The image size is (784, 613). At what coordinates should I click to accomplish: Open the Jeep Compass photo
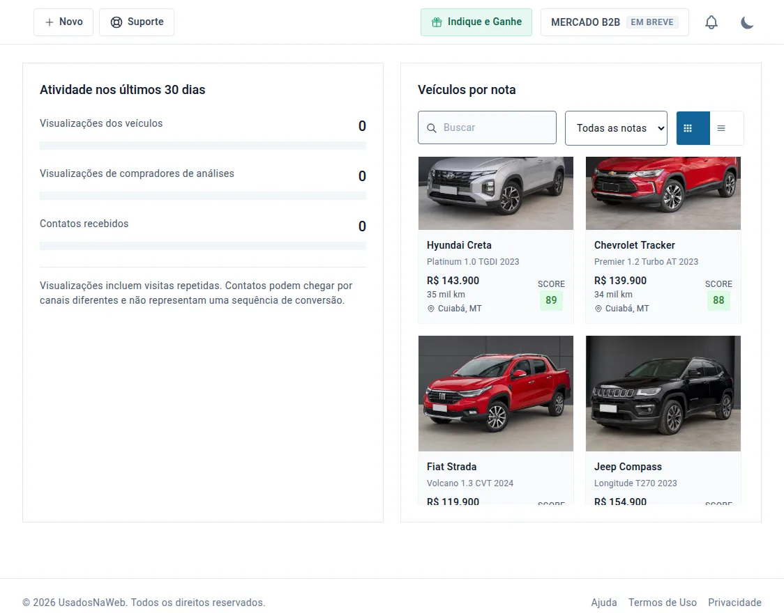663,394
